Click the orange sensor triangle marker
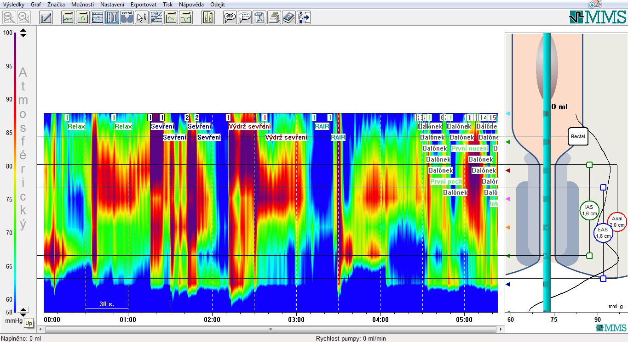This screenshot has width=628, height=342. [508, 227]
